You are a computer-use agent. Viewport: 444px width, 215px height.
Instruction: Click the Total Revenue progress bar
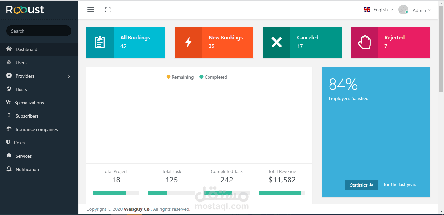tap(282, 193)
